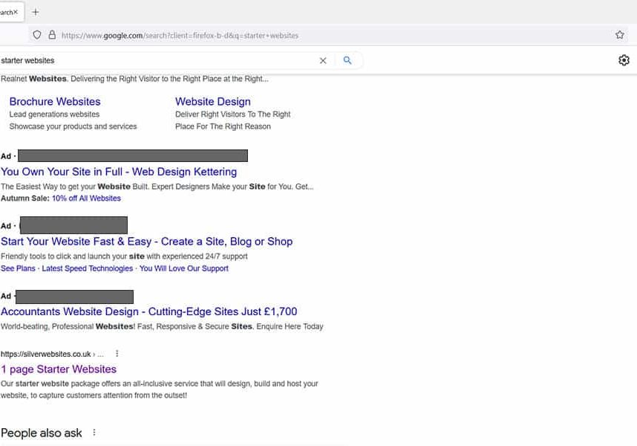The image size is (637, 446).
Task: Bookmark this page using the star icon
Action: click(621, 34)
